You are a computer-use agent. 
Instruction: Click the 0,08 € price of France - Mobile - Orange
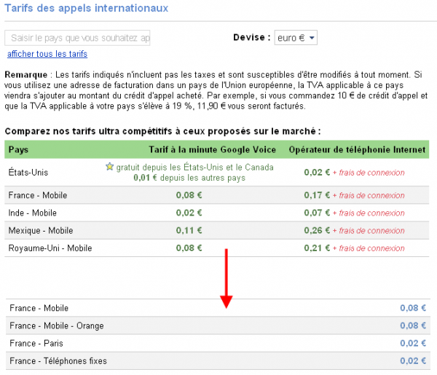point(413,325)
